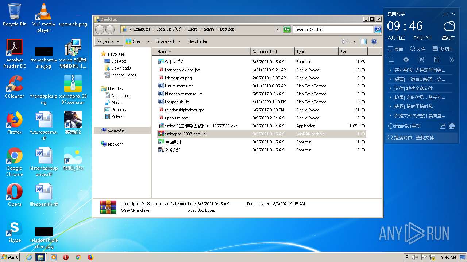Select the Acrobat Reader DC desktop icon
This screenshot has height=262, width=467.
click(x=15, y=53)
